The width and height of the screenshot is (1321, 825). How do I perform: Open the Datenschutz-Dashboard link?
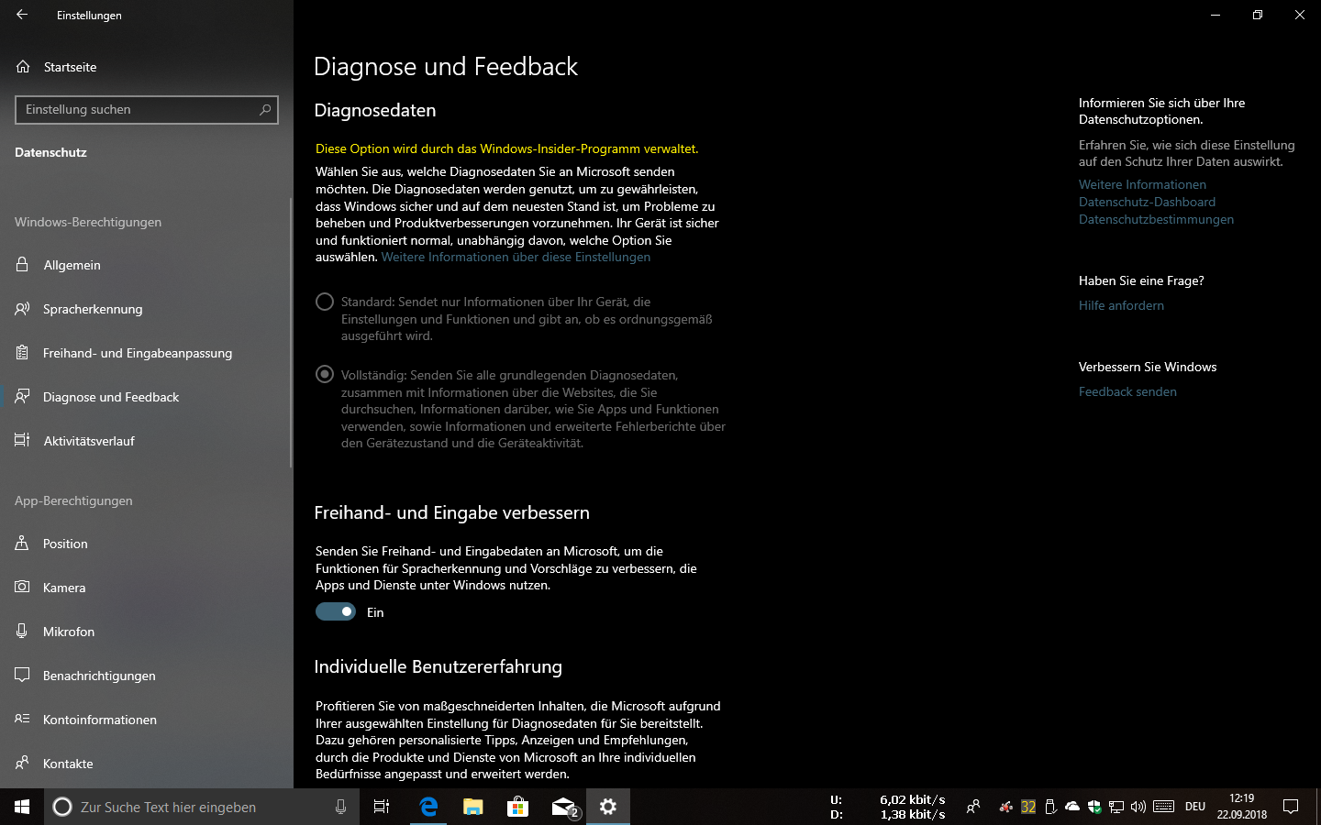[1147, 202]
